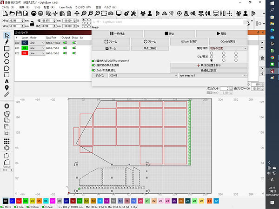Toggle optimize cut path switch

(93, 70)
